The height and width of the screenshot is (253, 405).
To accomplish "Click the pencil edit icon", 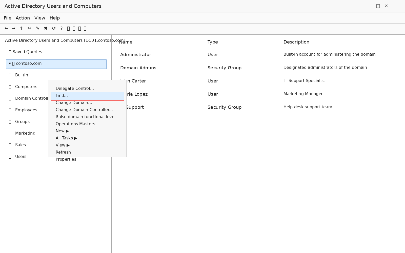I will 37,28.
